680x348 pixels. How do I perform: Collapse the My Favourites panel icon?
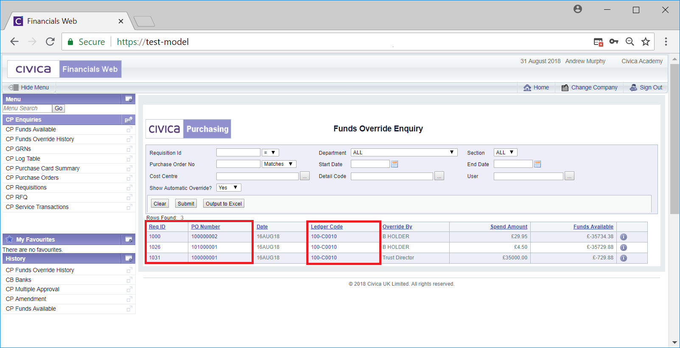coord(129,239)
